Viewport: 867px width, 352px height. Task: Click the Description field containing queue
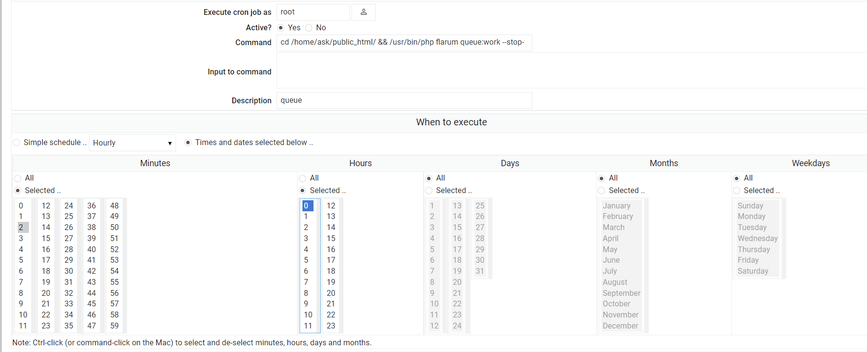pos(404,100)
